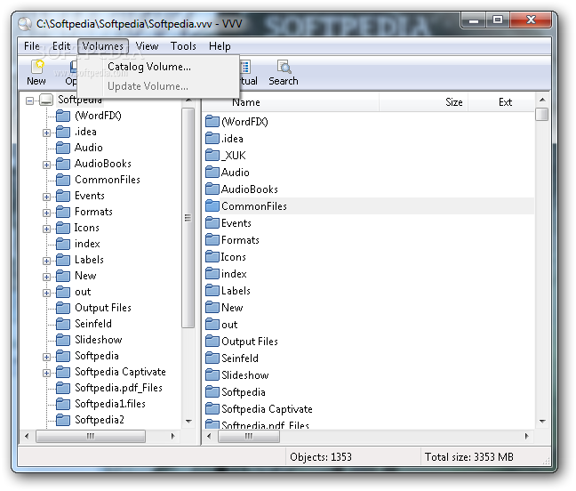Expand the Labels folder in tree

click(x=46, y=261)
